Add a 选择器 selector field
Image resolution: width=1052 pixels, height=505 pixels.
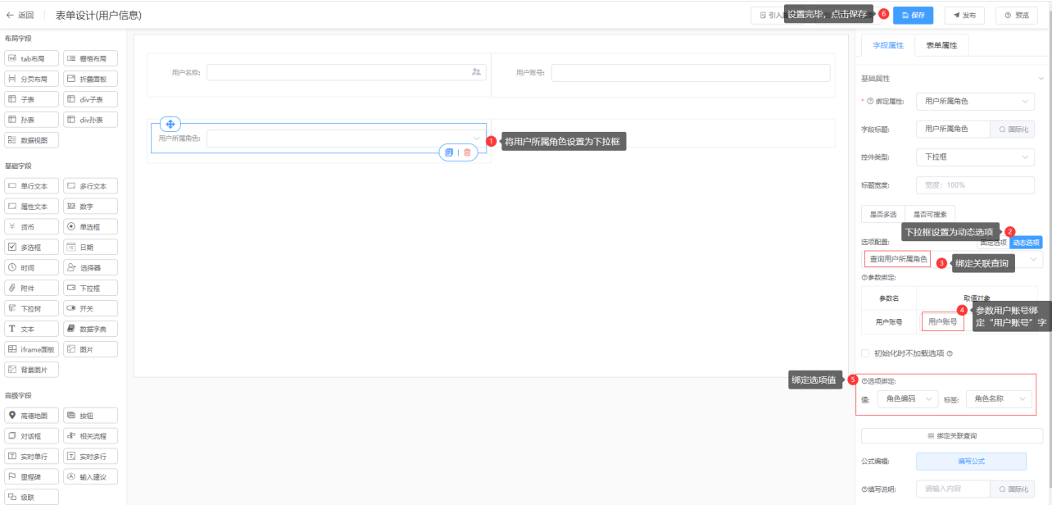coord(90,267)
